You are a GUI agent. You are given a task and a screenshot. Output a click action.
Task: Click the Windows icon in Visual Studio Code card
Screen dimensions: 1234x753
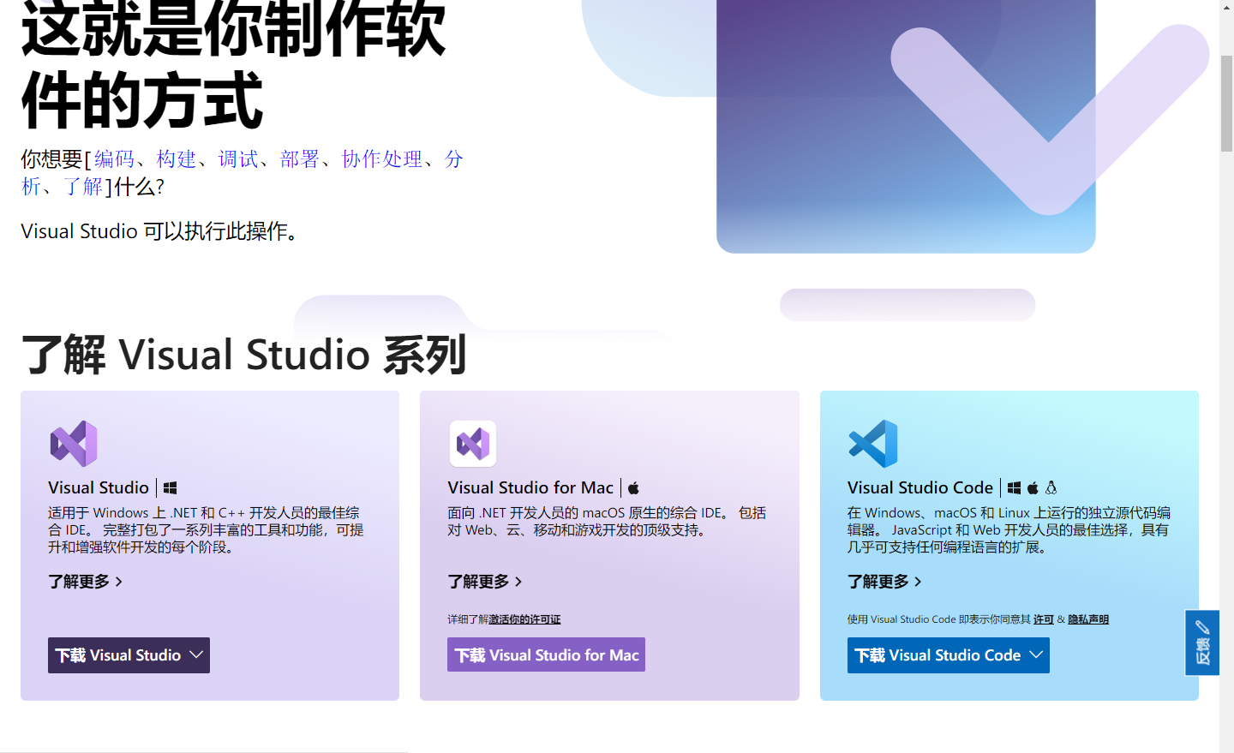pyautogui.click(x=1014, y=487)
